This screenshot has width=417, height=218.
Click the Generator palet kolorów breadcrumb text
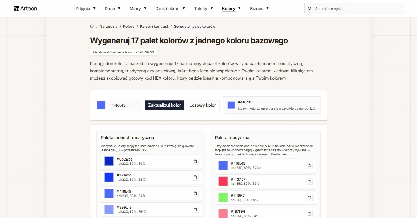point(195,26)
